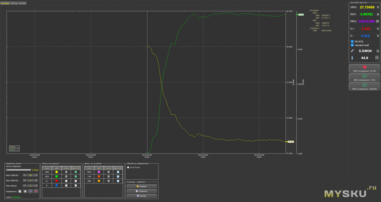Image resolution: width=381 pixels, height=202 pixels.
Task: Pick the orange-red CAP color swatch
Action: (99, 176)
